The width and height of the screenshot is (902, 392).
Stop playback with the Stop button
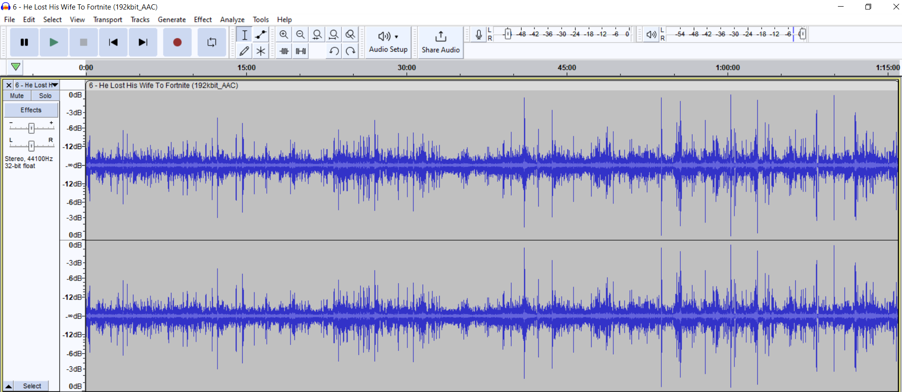[84, 42]
